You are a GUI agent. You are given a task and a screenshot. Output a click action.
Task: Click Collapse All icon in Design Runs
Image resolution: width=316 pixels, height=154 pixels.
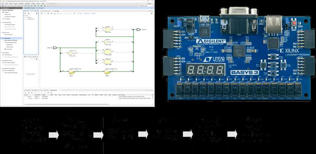[29, 93]
